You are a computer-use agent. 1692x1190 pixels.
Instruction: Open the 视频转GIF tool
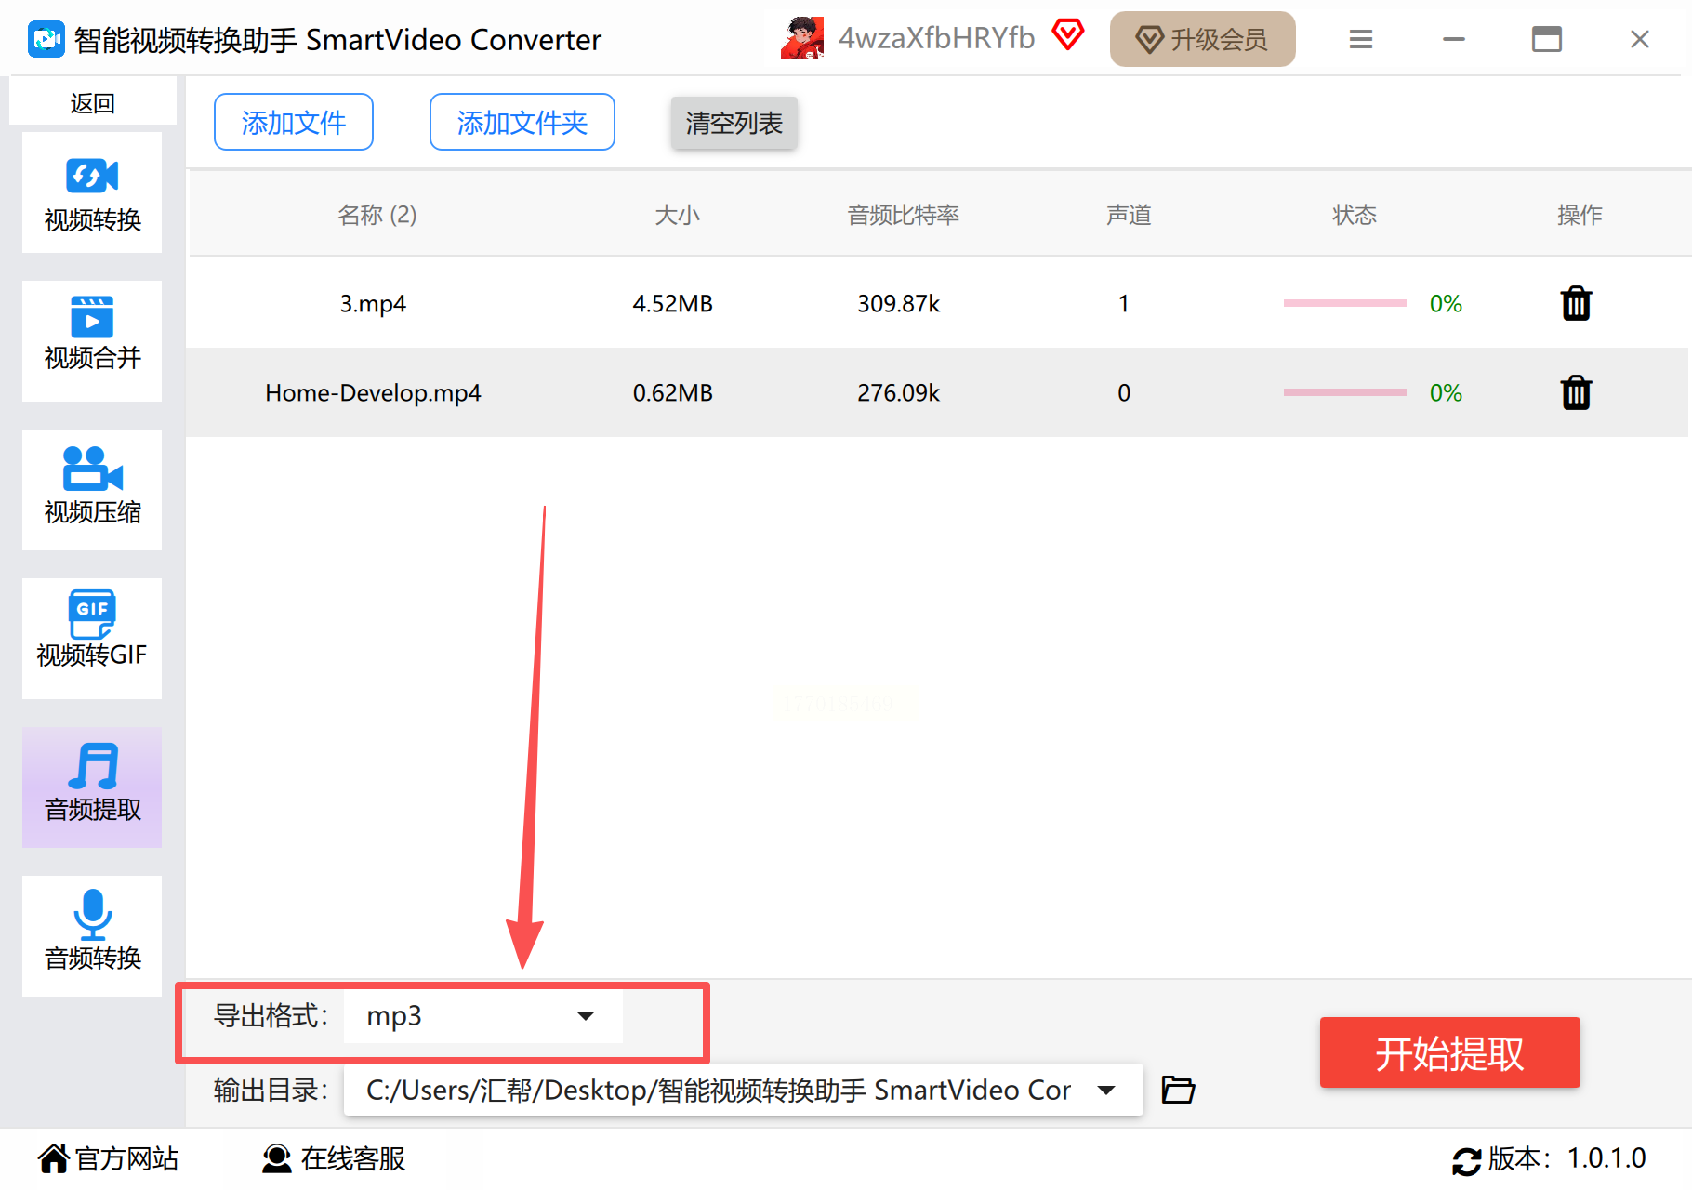[92, 639]
